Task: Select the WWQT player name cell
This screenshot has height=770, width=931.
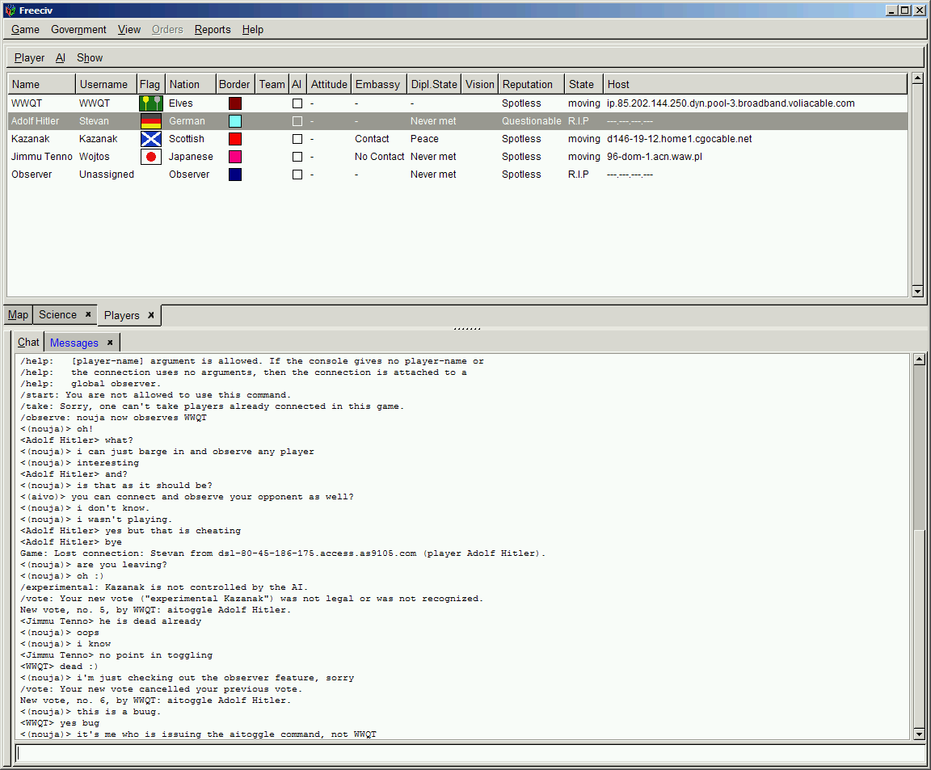Action: pyautogui.click(x=27, y=103)
